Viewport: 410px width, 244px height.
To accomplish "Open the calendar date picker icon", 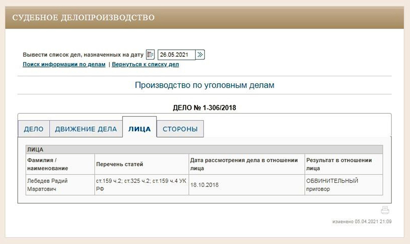I will click(150, 55).
